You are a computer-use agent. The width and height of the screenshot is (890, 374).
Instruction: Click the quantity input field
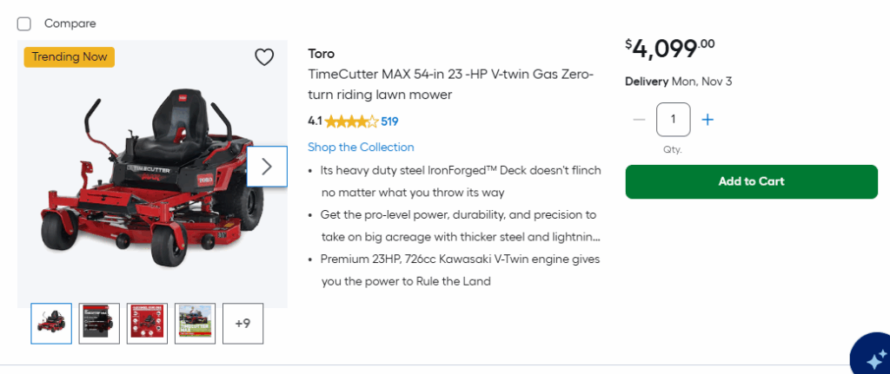pyautogui.click(x=673, y=120)
